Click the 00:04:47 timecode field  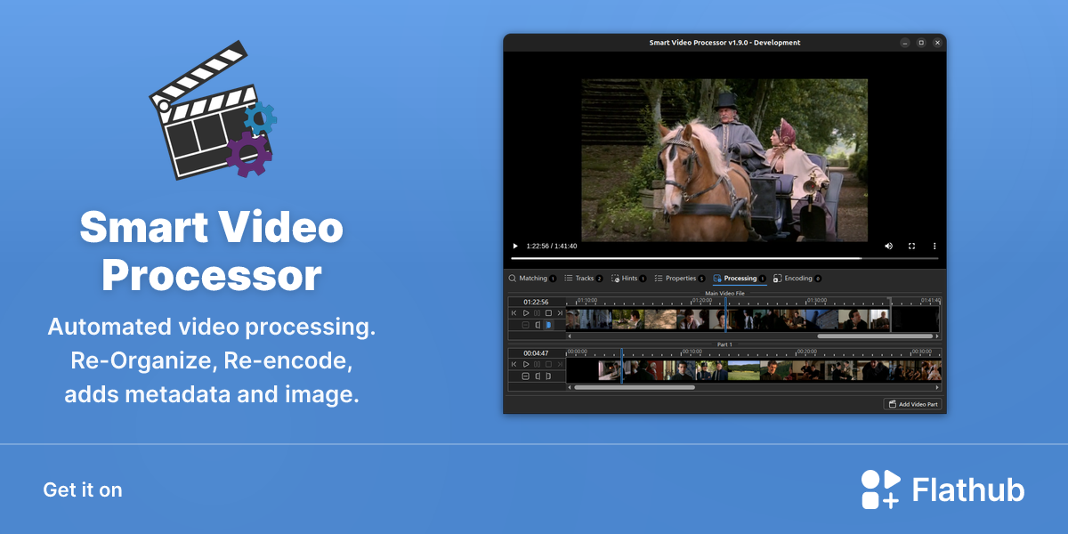pyautogui.click(x=536, y=353)
